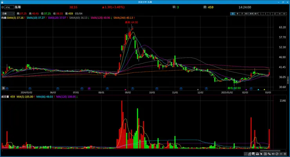Click the drawing cursor tool icon
The image size is (290, 157).
coord(269,154)
